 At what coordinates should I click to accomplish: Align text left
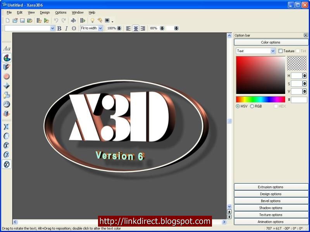[128, 28]
